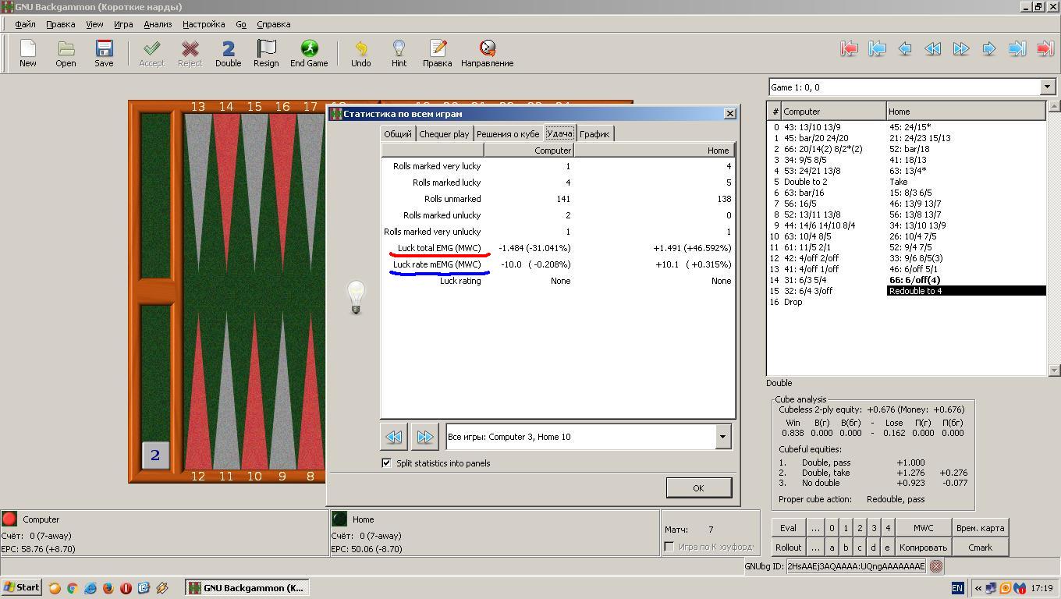Image resolution: width=1061 pixels, height=599 pixels.
Task: Open the Анализ menu
Action: (x=158, y=24)
